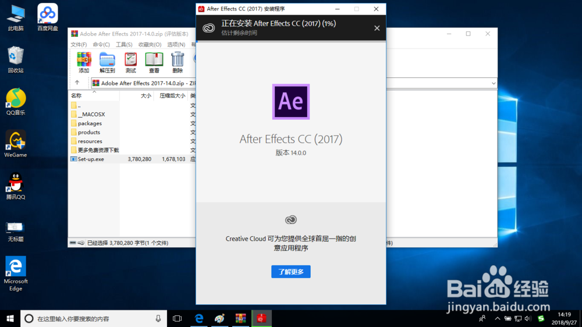Open the 百度网盘 desktop icon
Screen dimensions: 582x327
[x=48, y=17]
